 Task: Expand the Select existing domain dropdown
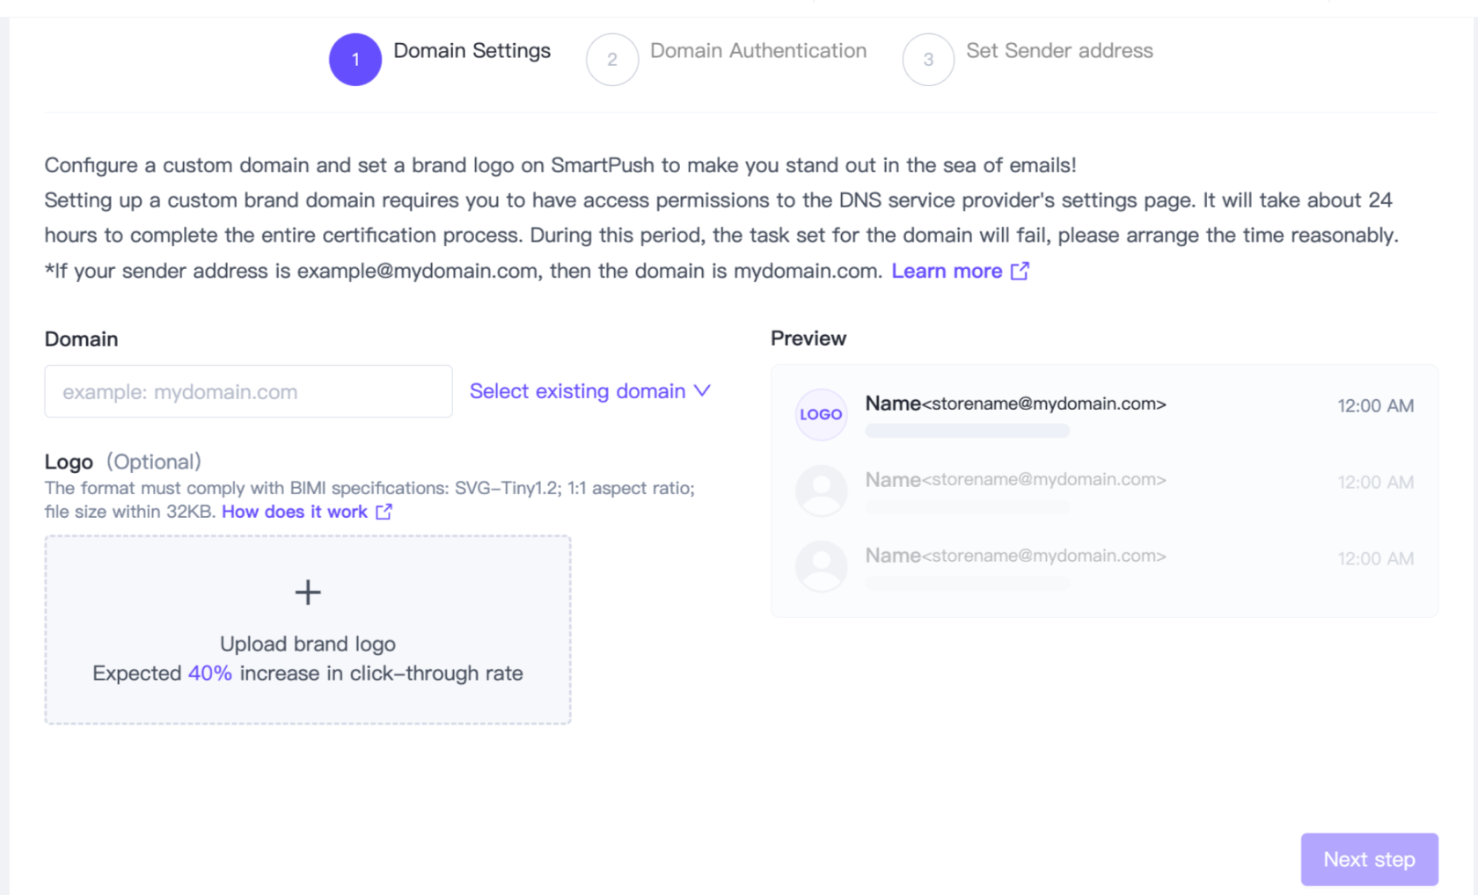577,391
